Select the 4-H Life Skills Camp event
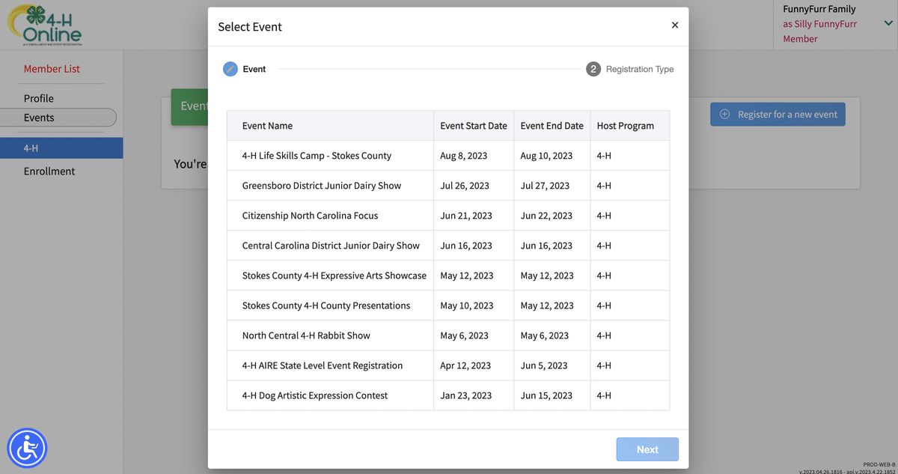The width and height of the screenshot is (898, 474). point(317,155)
